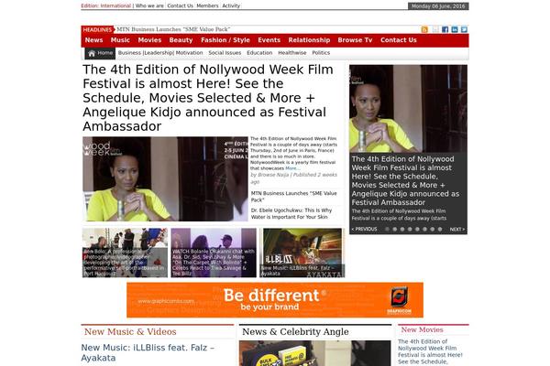550x366 pixels.
Task: Open Activity link in top bar
Action: (x=231, y=5)
